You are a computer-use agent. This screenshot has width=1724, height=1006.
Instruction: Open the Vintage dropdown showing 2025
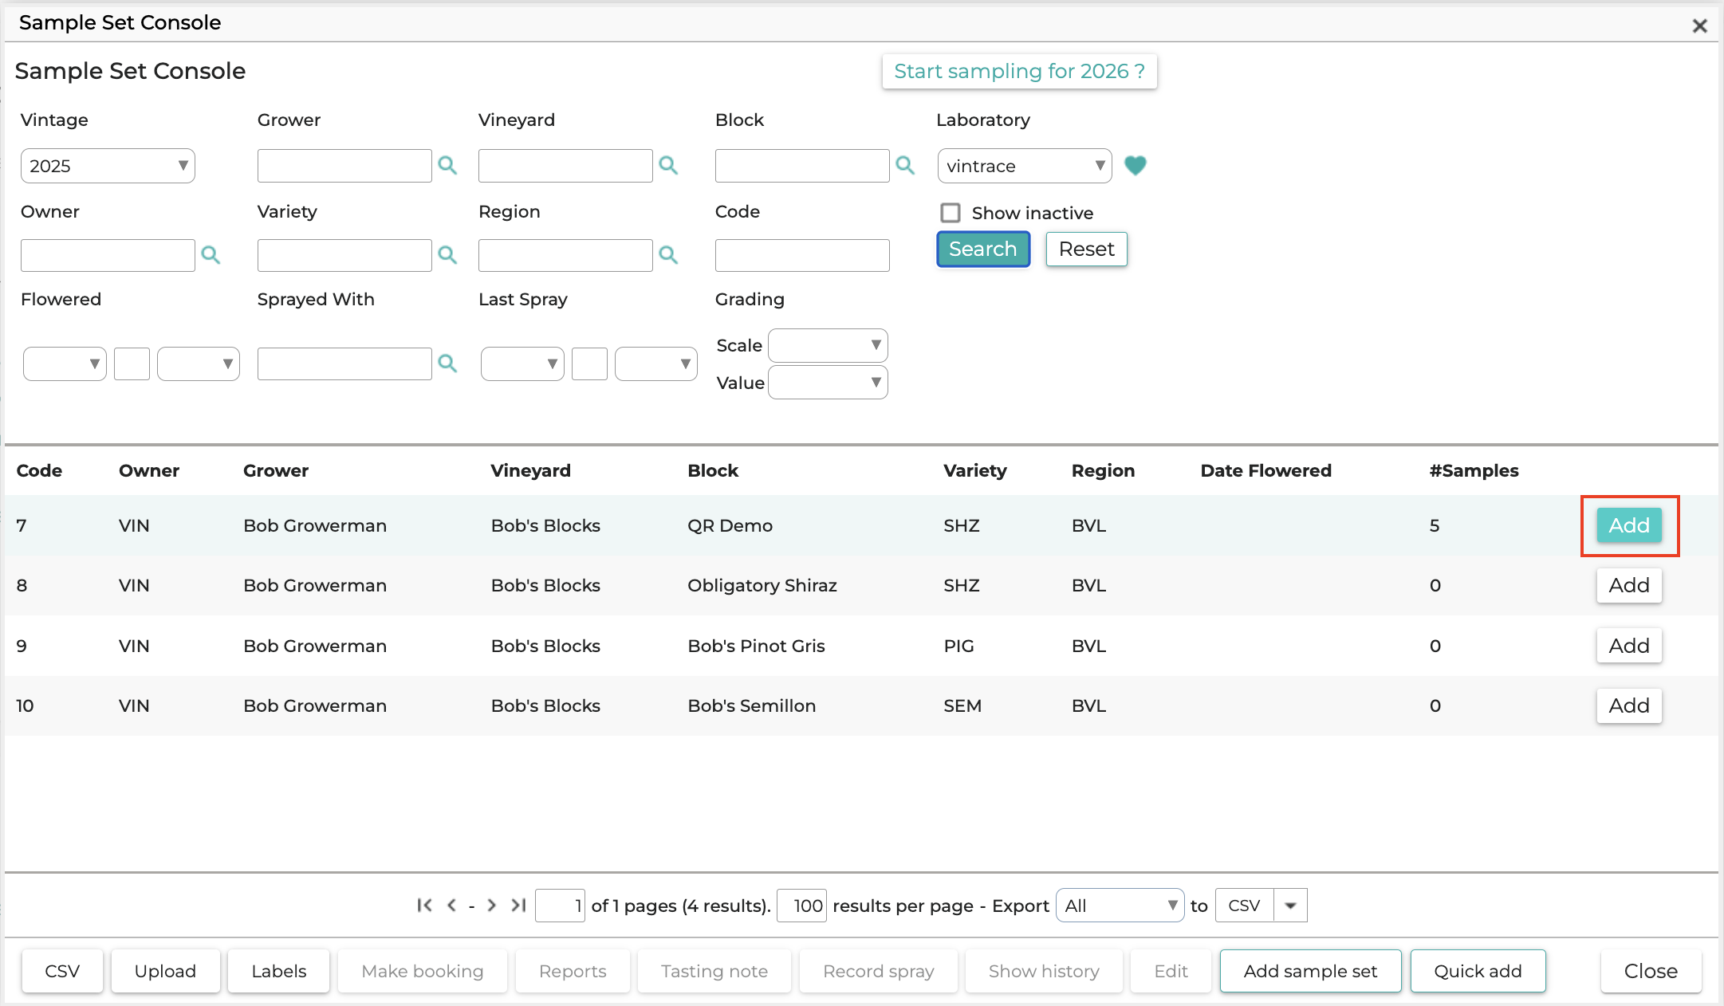[108, 166]
